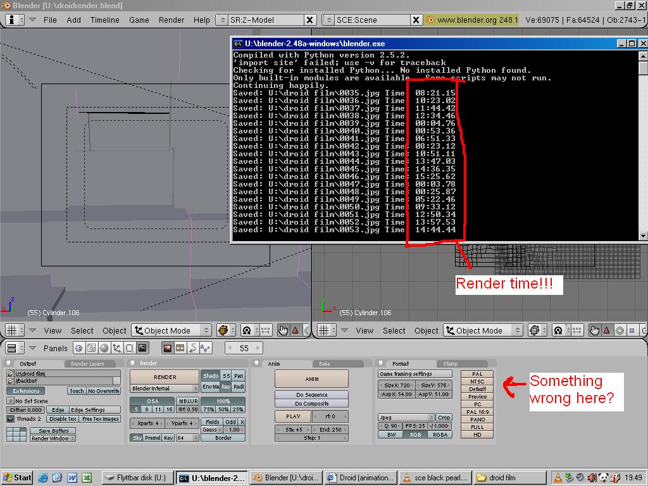This screenshot has height=486, width=648.
Task: Open the Render Window display dropdown
Action: tap(53, 439)
